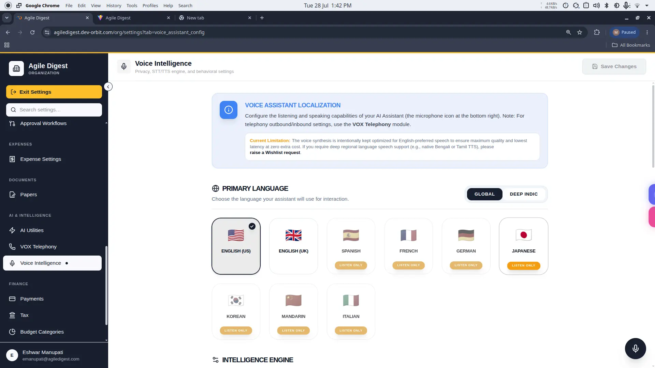655x368 pixels.
Task: Select the English (UK) language card
Action: coord(293,246)
